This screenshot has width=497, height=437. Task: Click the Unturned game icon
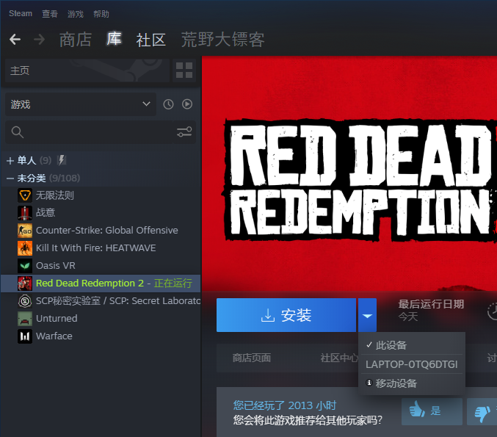[x=25, y=319]
